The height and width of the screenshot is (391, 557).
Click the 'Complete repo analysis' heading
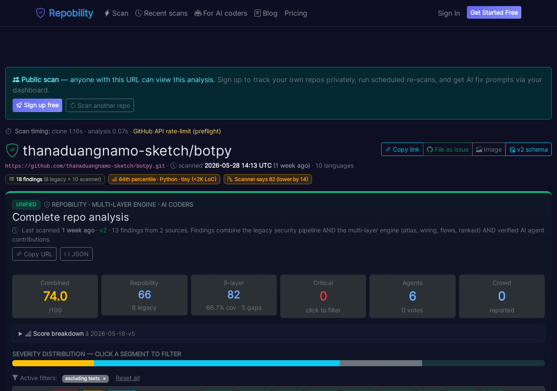coord(70,217)
